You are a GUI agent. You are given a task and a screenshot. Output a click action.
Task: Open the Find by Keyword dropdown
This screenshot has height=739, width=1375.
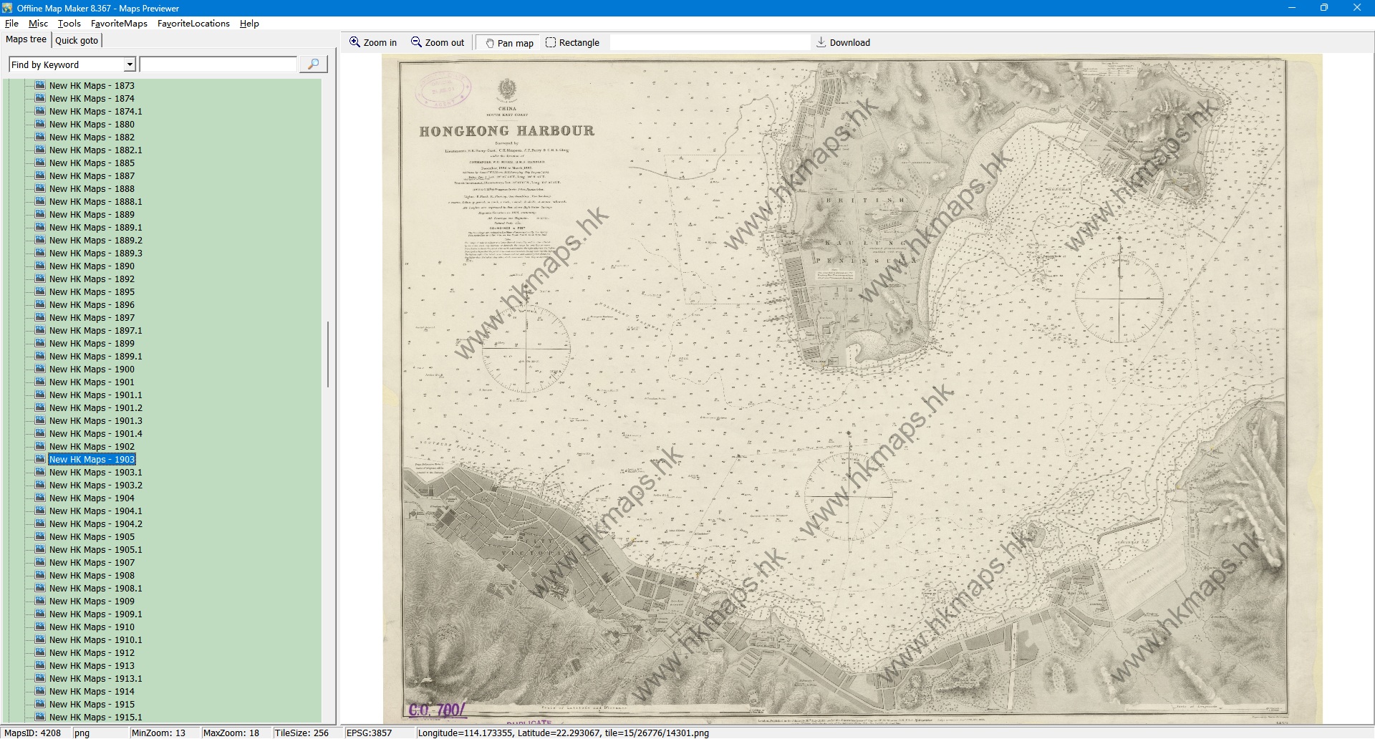[130, 64]
